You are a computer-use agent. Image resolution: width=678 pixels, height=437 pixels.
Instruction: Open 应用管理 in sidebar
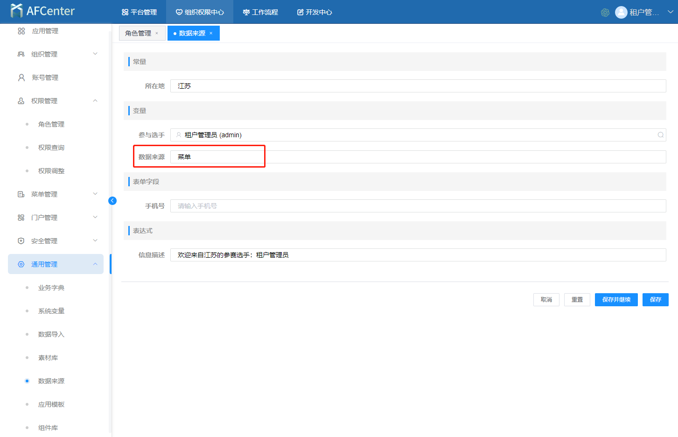[x=45, y=31]
